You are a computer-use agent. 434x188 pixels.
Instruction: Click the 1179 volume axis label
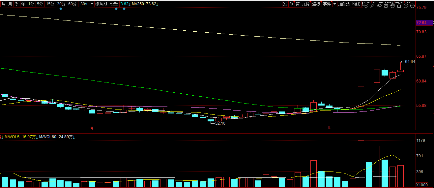click(421, 141)
